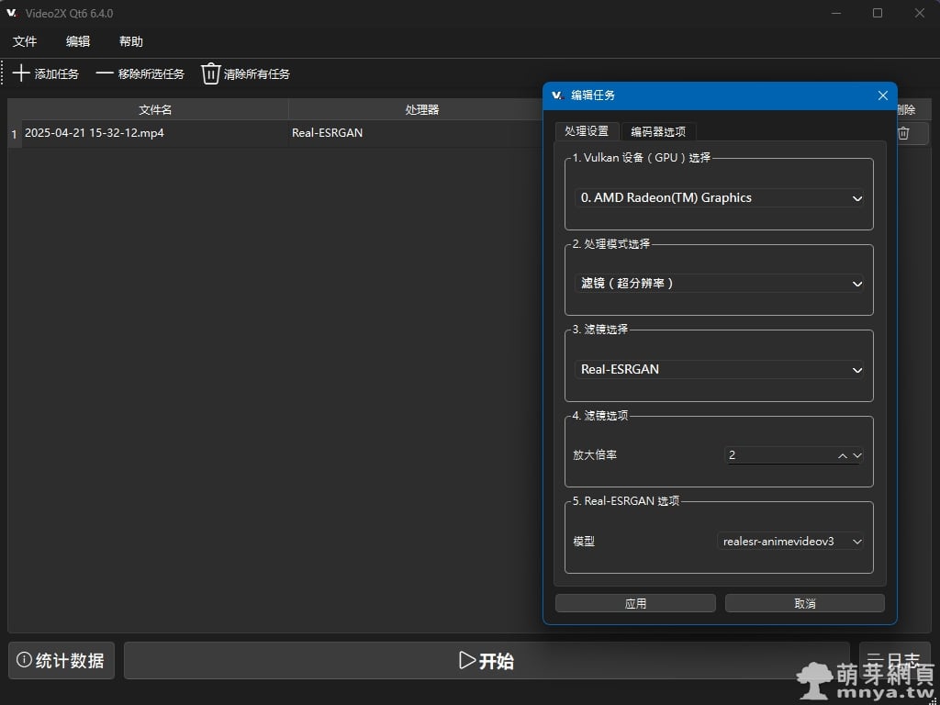
Task: Click the Add Task plus icon
Action: pos(21,73)
